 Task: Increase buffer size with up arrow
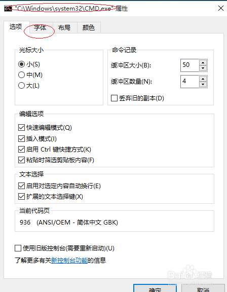click(x=203, y=62)
